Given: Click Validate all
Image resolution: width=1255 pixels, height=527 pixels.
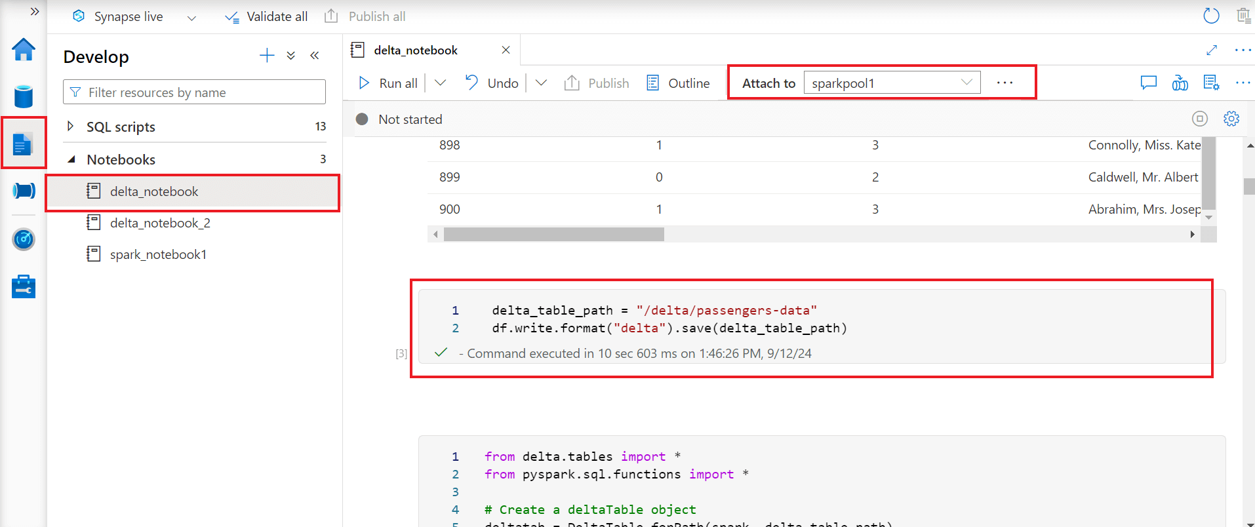Looking at the screenshot, I should [x=266, y=17].
